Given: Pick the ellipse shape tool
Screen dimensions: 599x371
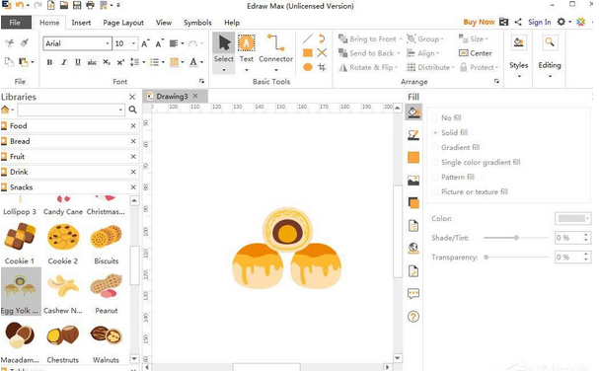Looking at the screenshot, I should 308,67.
